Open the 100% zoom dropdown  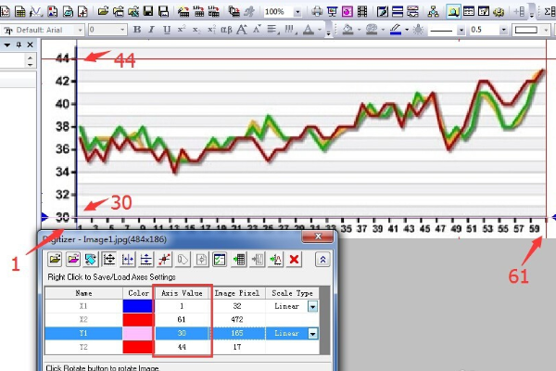pyautogui.click(x=297, y=12)
